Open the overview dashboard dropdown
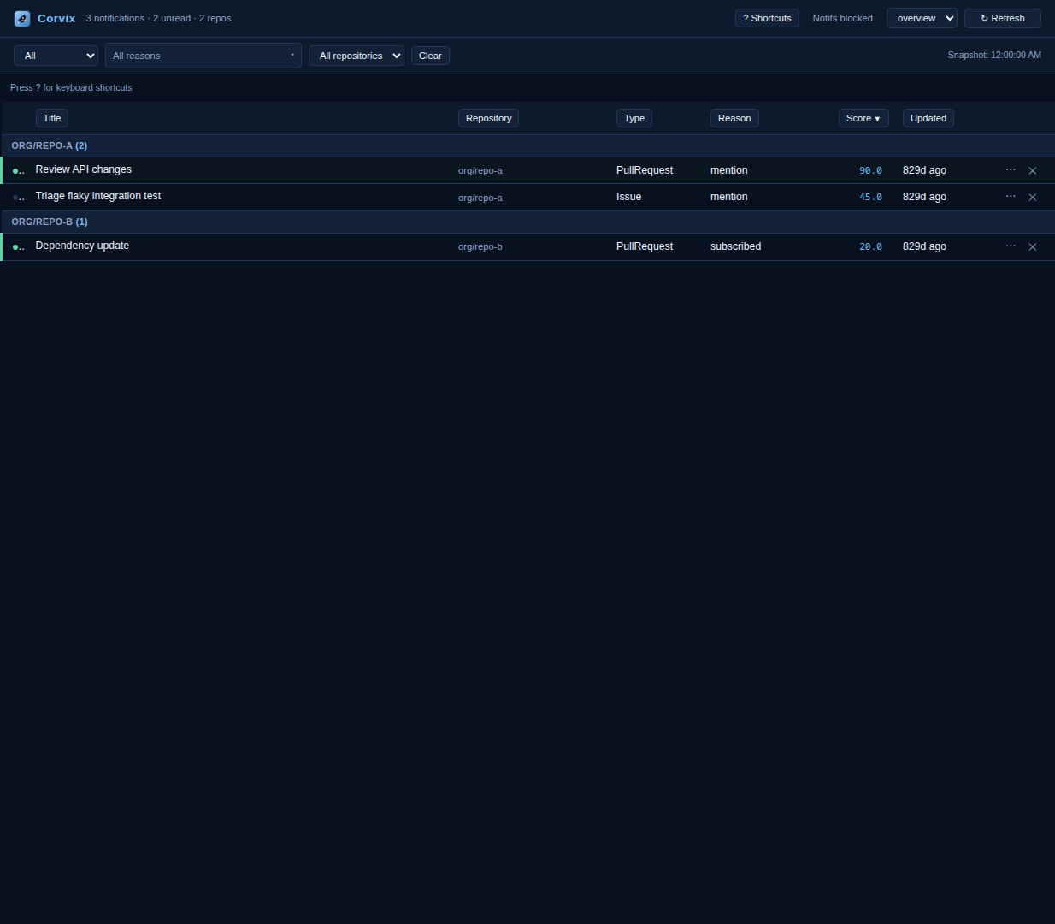 coord(922,18)
